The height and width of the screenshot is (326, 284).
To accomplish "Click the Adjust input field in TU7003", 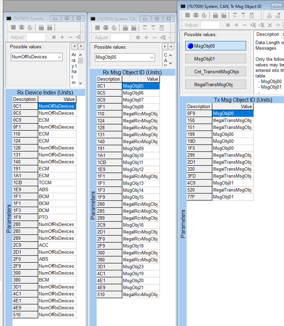I will [x=36, y=37].
